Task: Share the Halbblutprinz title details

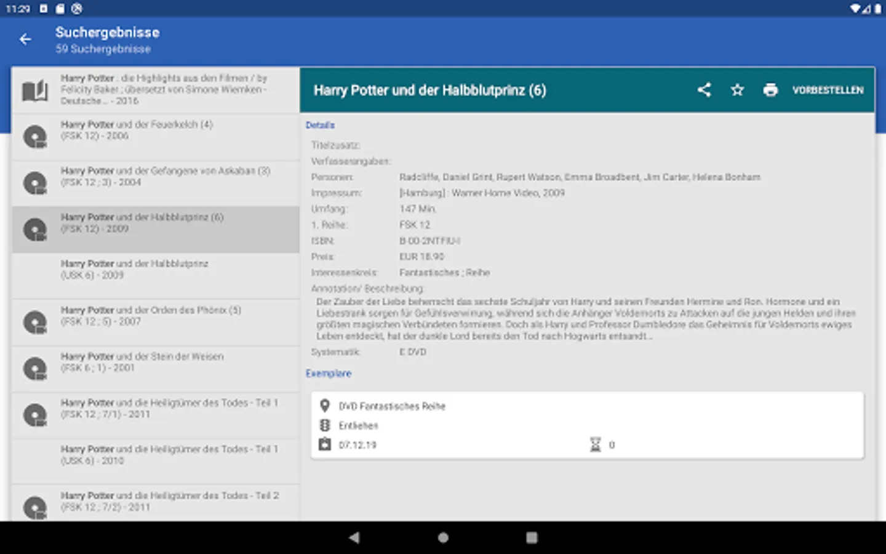Action: 704,90
